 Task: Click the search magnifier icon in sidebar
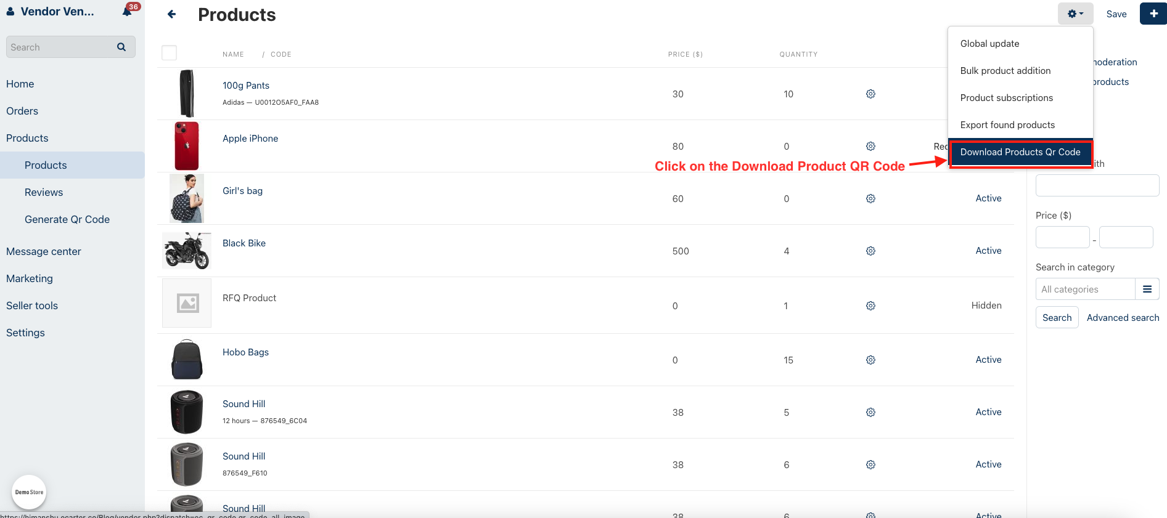[121, 47]
